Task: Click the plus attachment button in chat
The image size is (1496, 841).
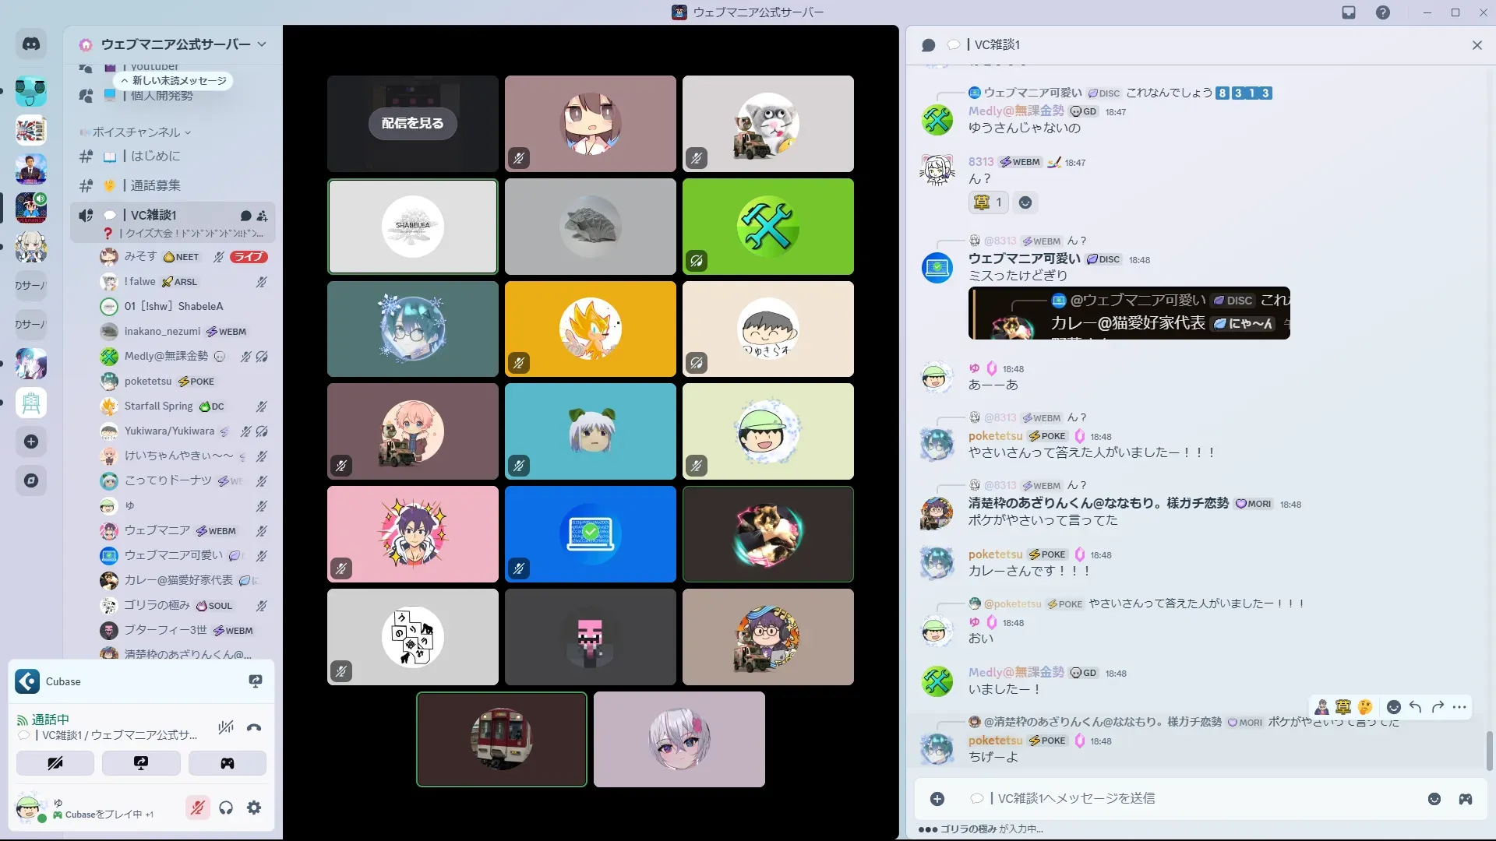Action: pyautogui.click(x=937, y=799)
